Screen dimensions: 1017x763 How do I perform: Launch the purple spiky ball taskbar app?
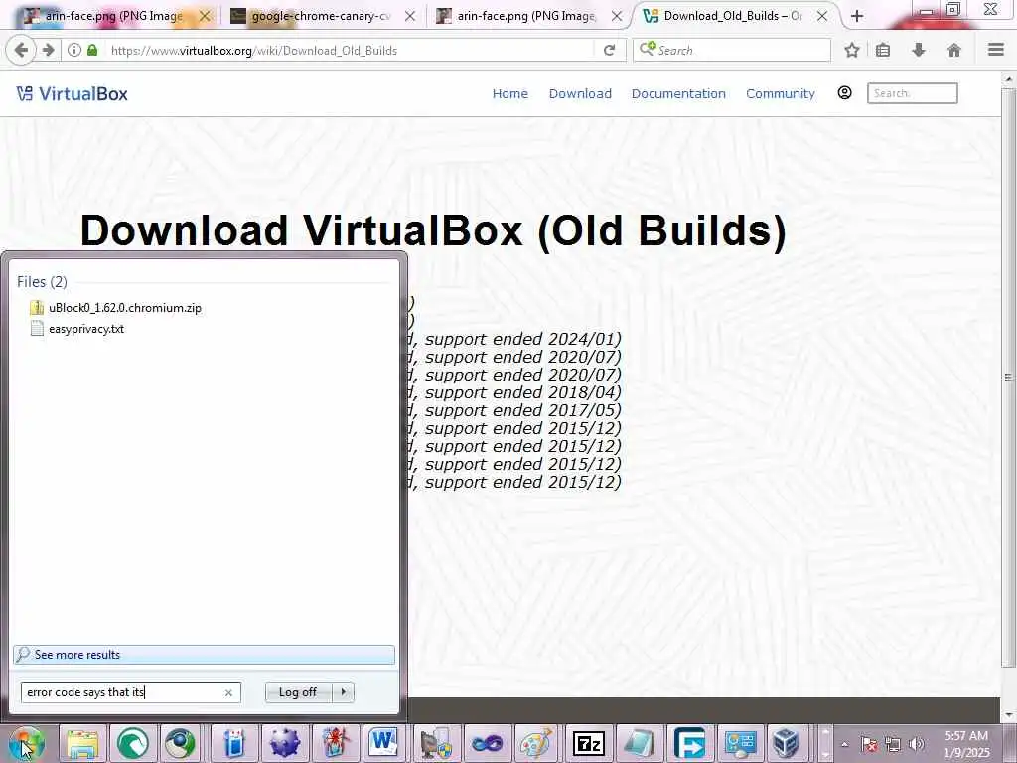coord(285,743)
